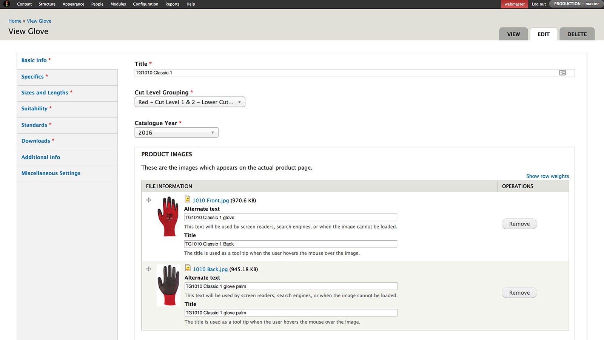Open the Standards section

(x=67, y=125)
